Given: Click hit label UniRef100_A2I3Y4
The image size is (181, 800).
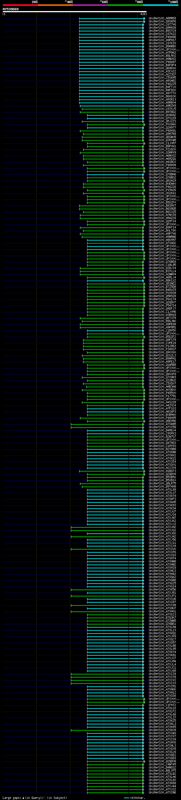Looking at the screenshot, I should (162, 468).
